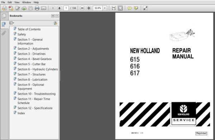Go to previous page with up arrow
Screen dimensions: 215x140
point(53,8)
